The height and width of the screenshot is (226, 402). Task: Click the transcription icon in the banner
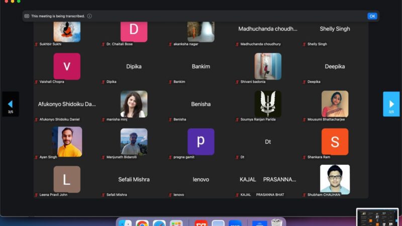click(27, 16)
